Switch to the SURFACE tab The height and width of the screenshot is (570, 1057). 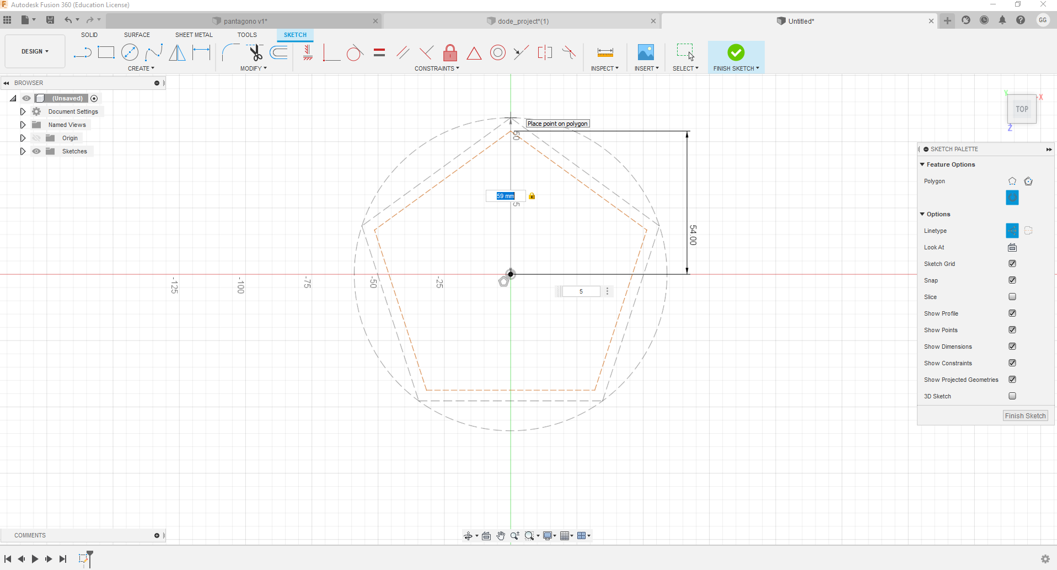tap(137, 35)
